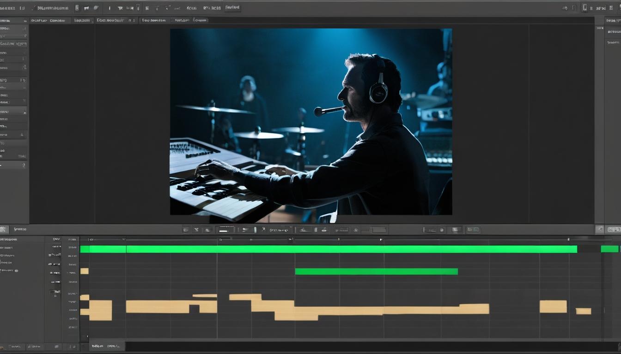
Task: Select the eraser icon in the timeline toolbar
Action: pyautogui.click(x=208, y=229)
